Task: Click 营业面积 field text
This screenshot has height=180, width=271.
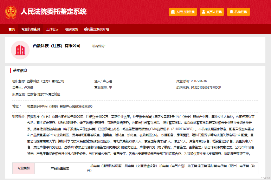Action: pyautogui.click(x=103, y=88)
